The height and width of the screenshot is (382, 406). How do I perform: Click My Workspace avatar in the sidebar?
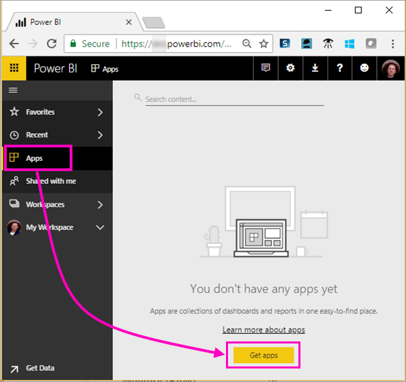point(14,227)
